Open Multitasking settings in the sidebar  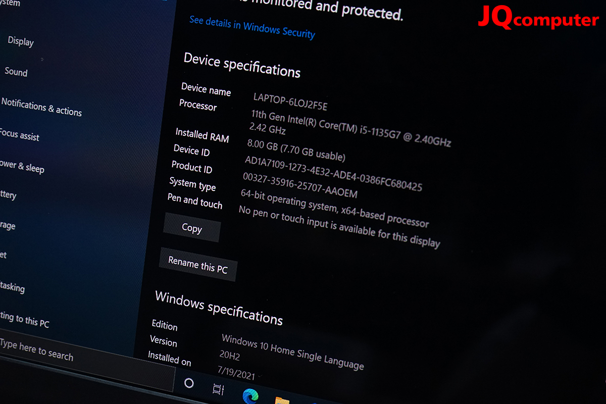12,286
